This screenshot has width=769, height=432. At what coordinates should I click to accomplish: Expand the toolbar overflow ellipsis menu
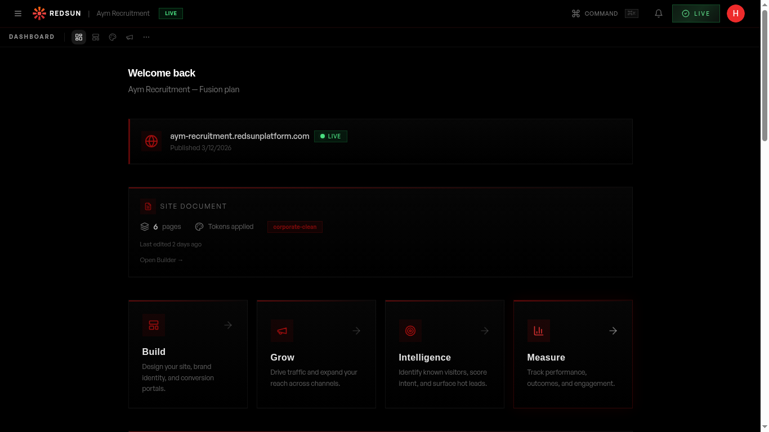click(x=146, y=37)
